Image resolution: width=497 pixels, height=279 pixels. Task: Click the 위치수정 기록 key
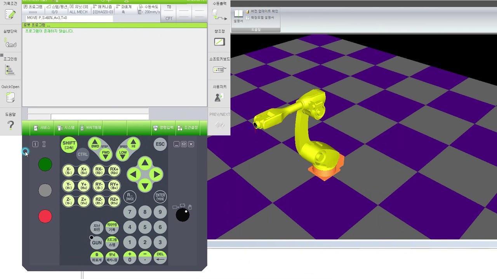click(112, 227)
